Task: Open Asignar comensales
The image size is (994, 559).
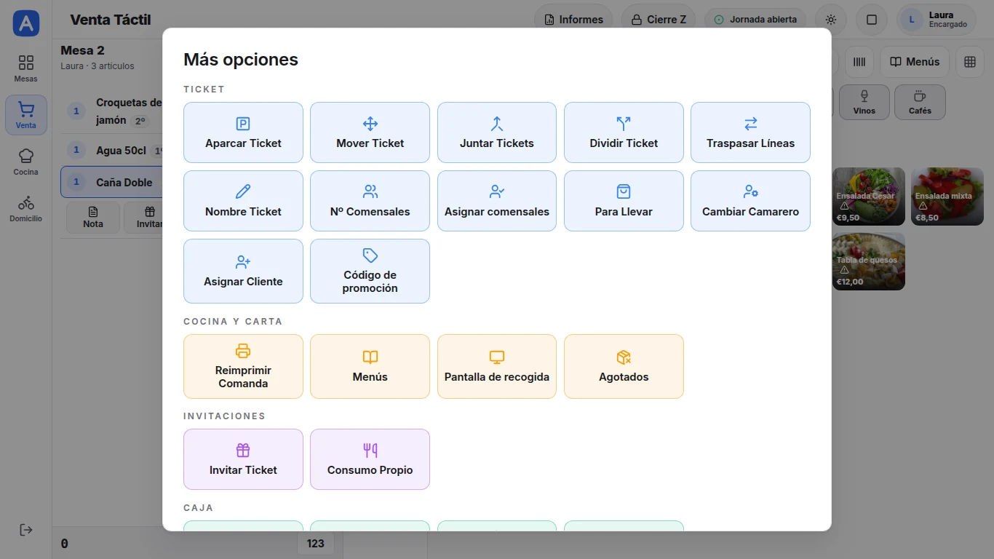Action: tap(497, 201)
